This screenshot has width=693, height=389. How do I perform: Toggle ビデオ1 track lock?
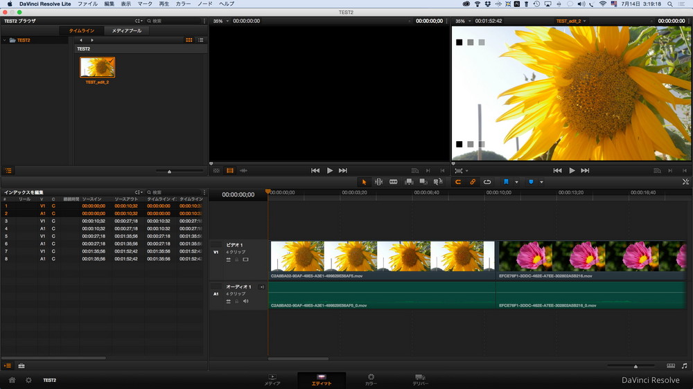pos(237,260)
